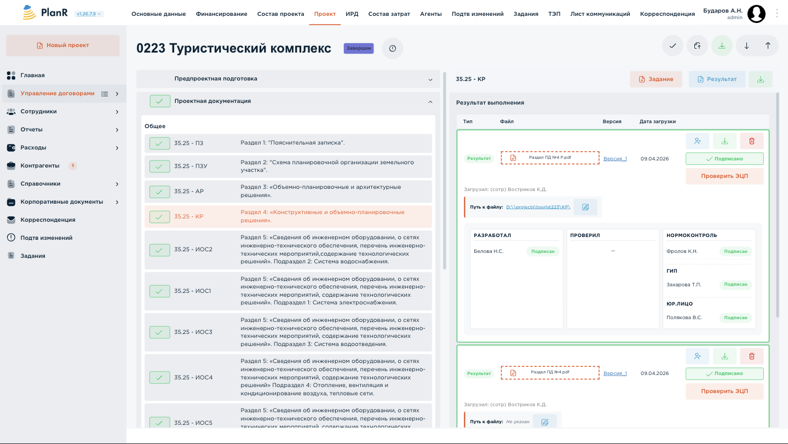Click the up arrow round button
This screenshot has width=788, height=444.
768,46
